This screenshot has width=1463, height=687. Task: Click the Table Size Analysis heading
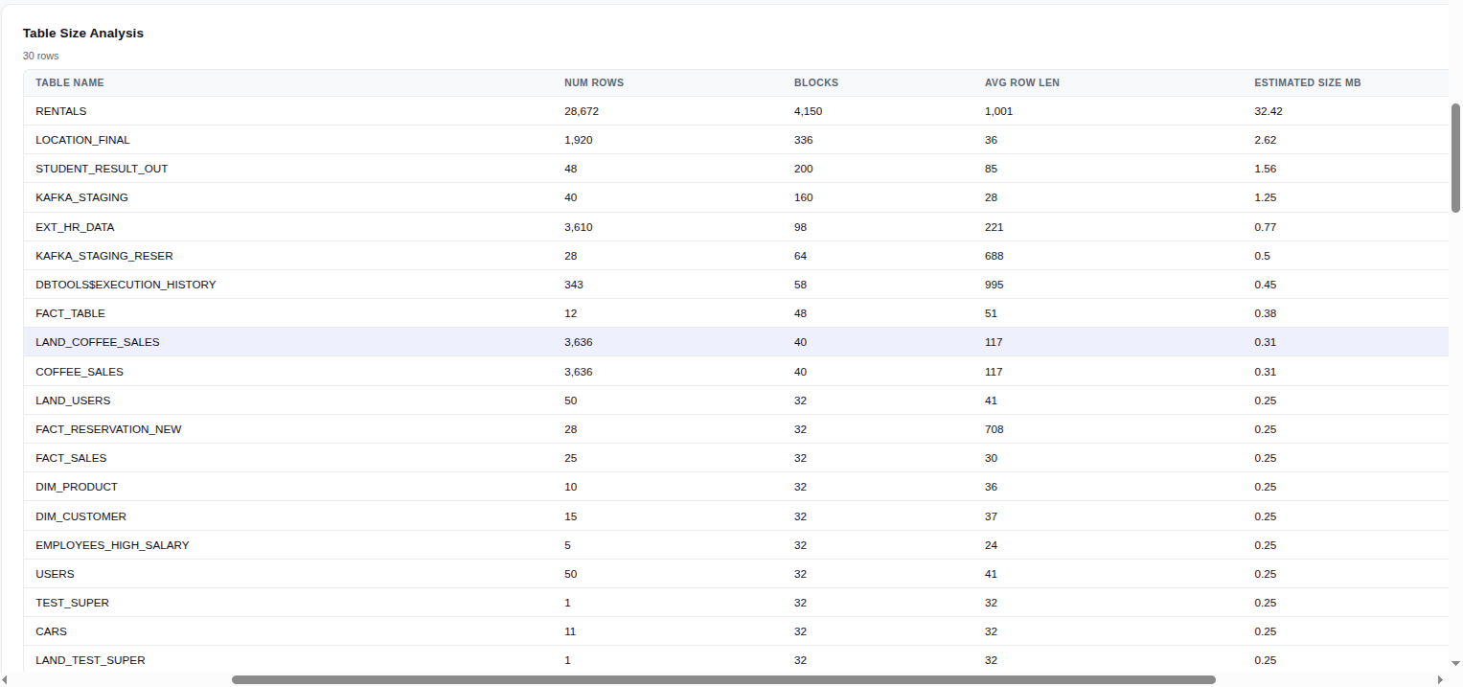[83, 33]
